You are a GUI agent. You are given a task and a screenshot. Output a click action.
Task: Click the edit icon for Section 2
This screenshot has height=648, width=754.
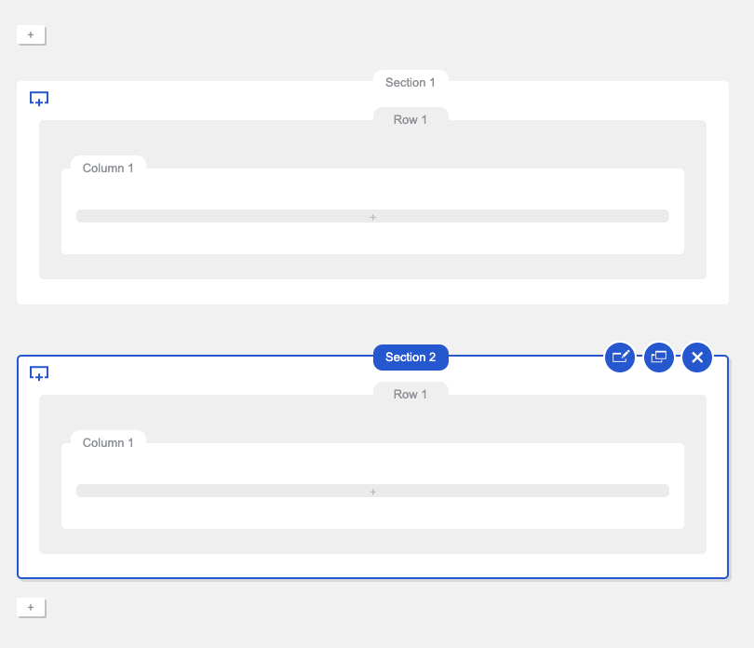(620, 358)
